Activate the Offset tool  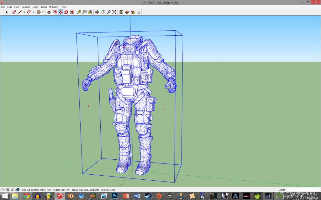click(55, 12)
